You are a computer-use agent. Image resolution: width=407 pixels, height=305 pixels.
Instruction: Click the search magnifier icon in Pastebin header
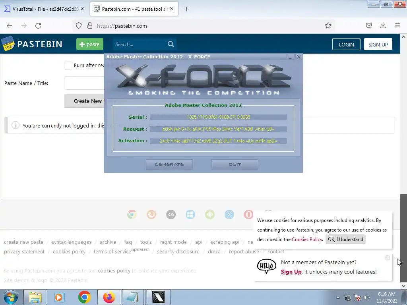point(171,44)
